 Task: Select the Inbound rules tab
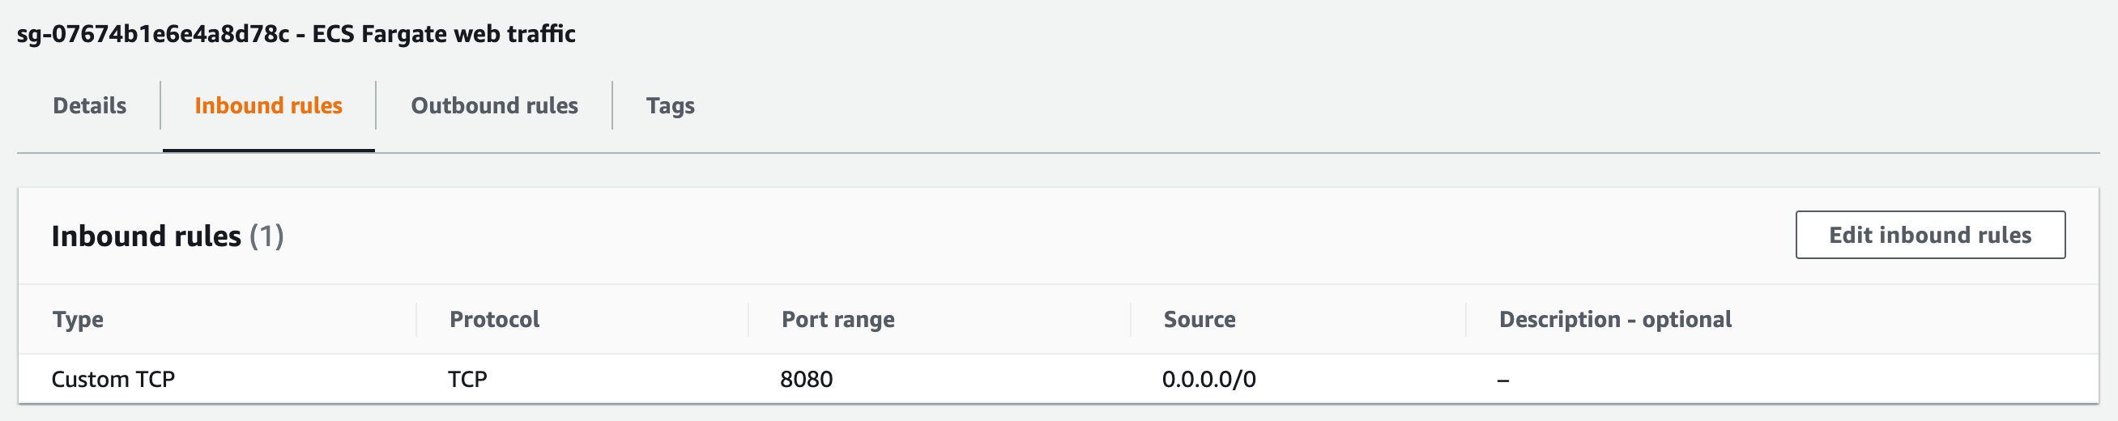268,106
